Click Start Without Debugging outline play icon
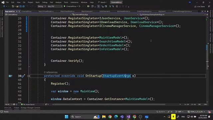 (80, 6)
